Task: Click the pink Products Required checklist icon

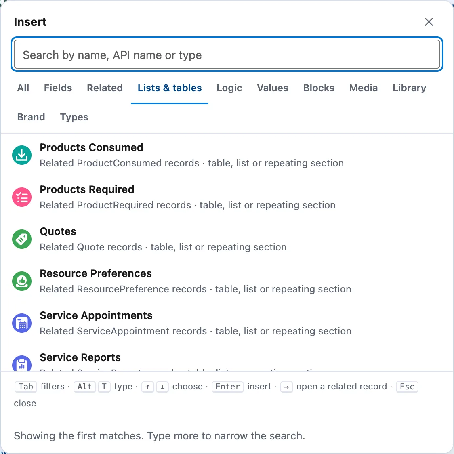Action: (22, 197)
